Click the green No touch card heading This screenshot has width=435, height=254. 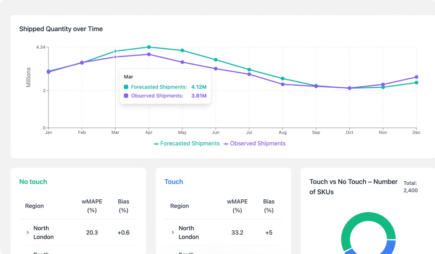pos(33,182)
